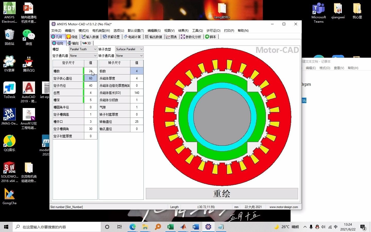Switch to the 输出数据 tab
Viewport: 371px width, 232px height.
pos(154,37)
